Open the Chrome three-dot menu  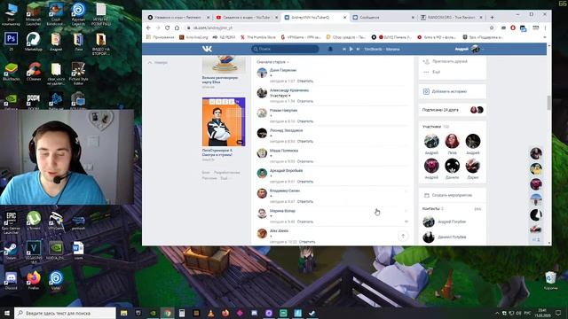pyautogui.click(x=545, y=27)
